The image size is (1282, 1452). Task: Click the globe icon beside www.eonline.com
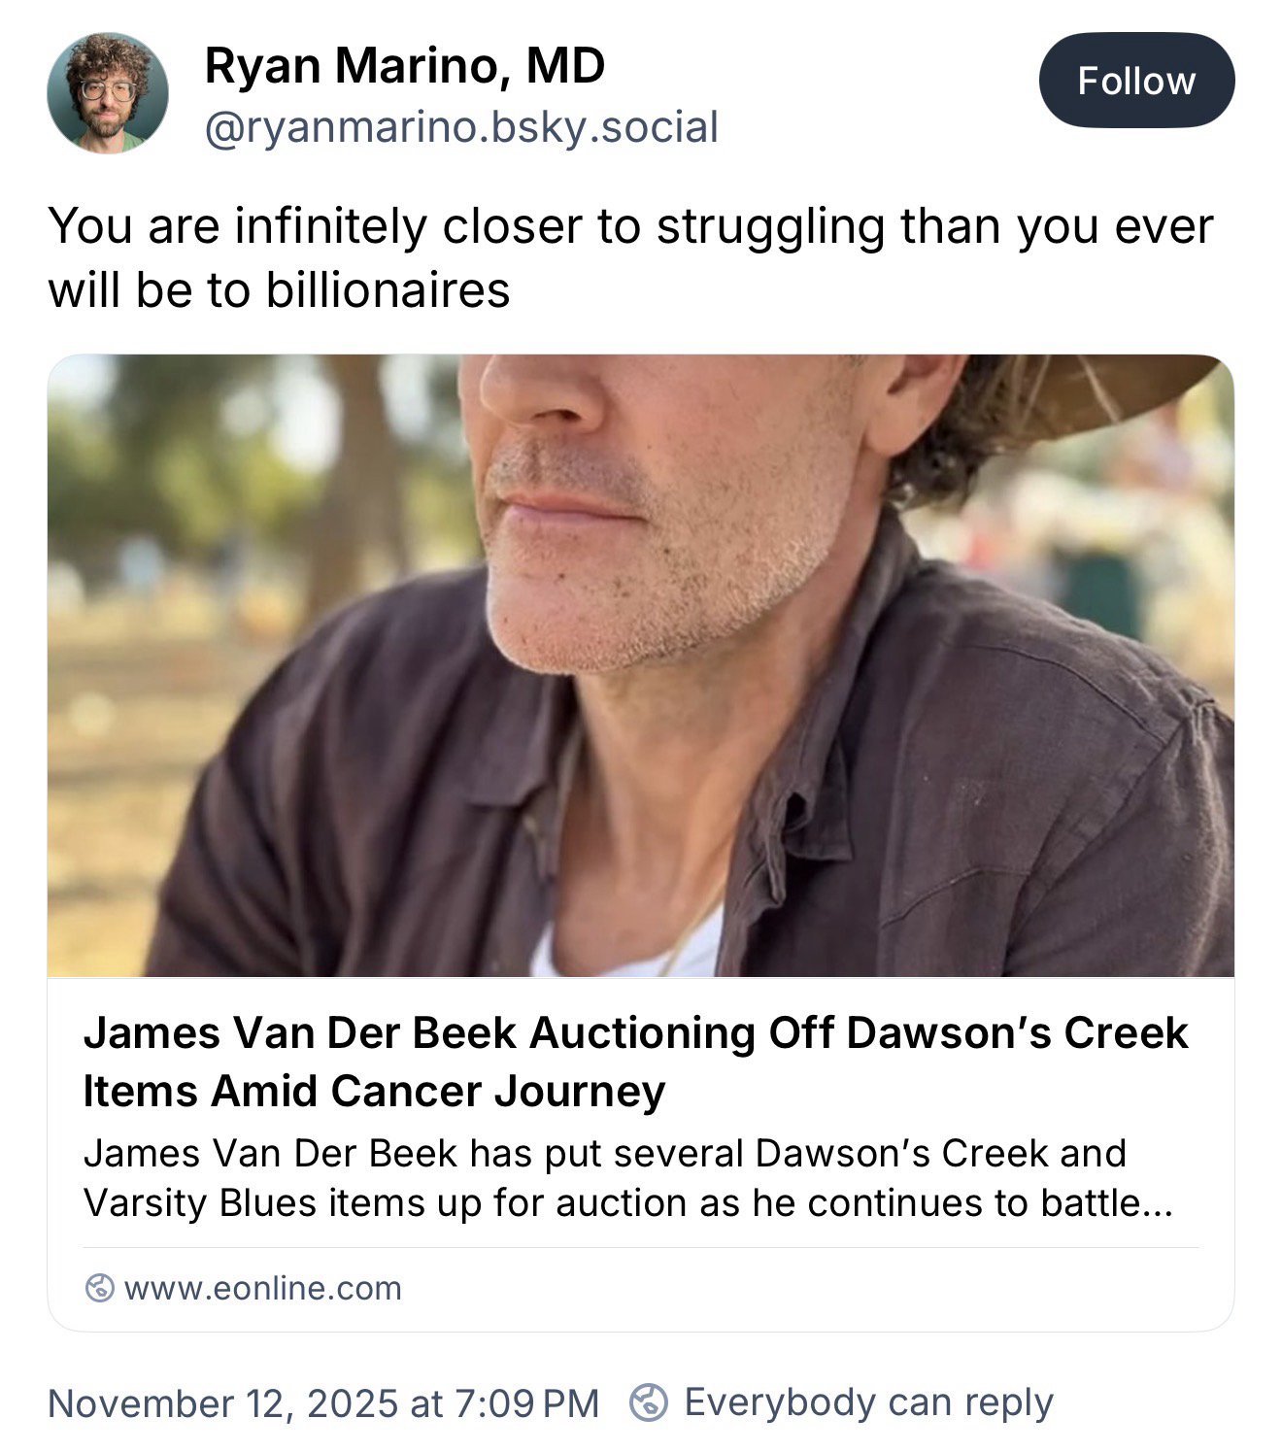coord(98,1288)
